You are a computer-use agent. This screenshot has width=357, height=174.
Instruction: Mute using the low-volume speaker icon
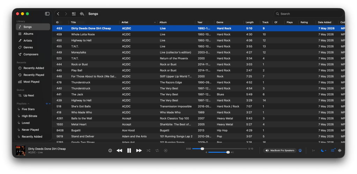coord(206,152)
